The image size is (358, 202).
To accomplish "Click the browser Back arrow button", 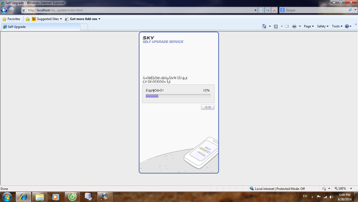I will [4, 10].
